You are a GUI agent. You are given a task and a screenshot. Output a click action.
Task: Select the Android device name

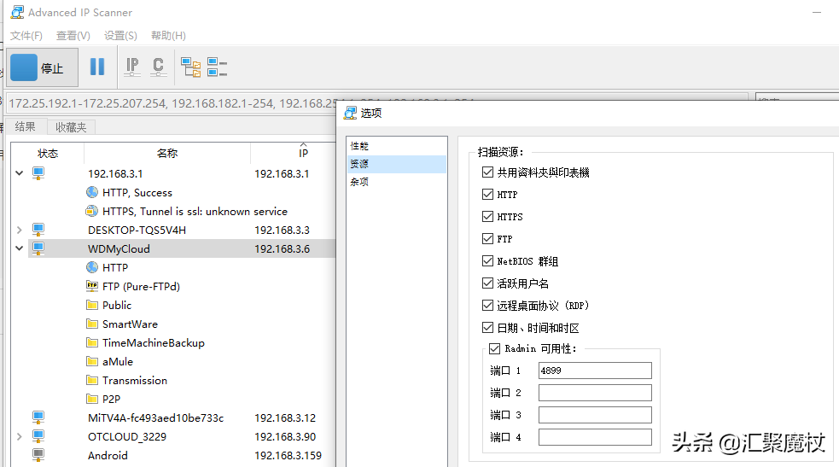(x=108, y=455)
